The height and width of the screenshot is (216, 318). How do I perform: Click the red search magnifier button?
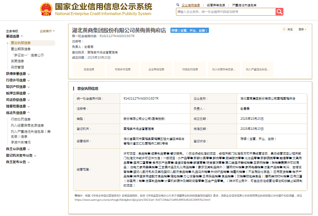(279, 12)
